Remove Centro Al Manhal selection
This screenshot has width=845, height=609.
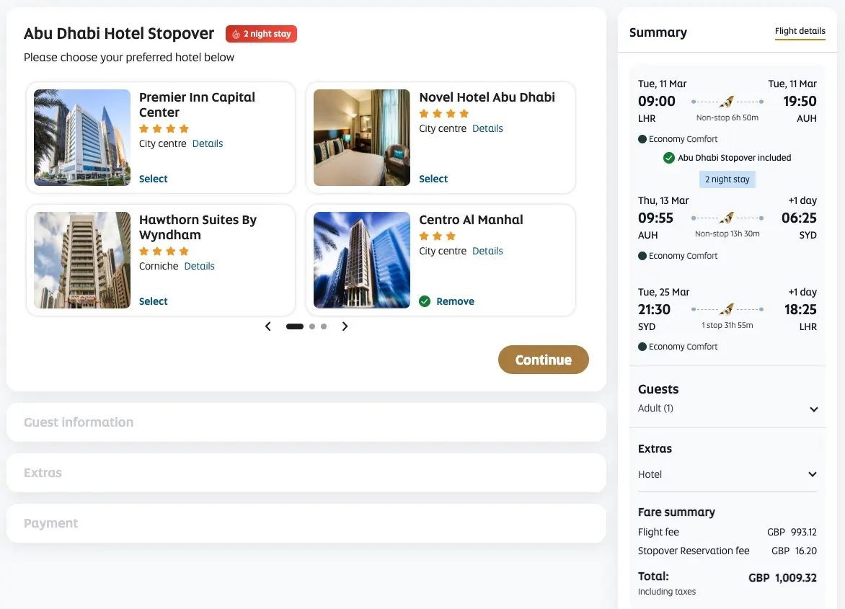pos(456,301)
